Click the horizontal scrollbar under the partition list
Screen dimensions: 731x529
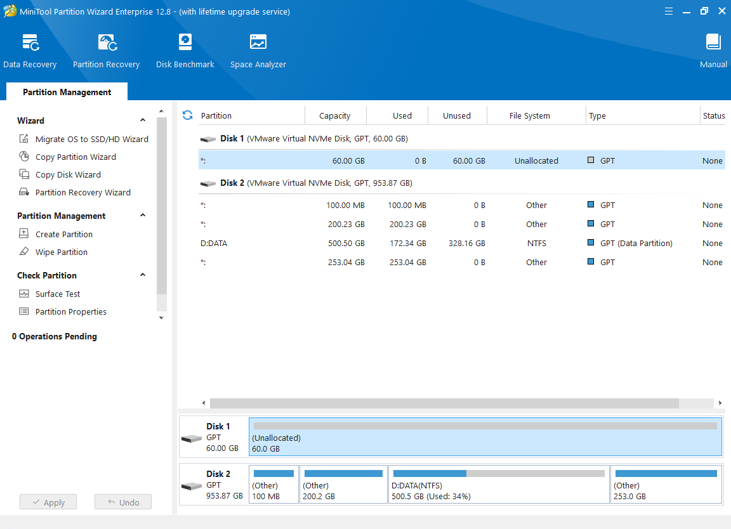(444, 403)
